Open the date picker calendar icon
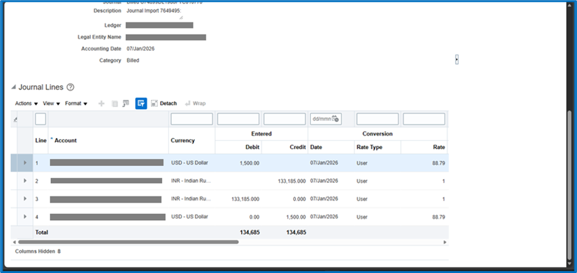Screen dimensions: 577x273 point(335,119)
